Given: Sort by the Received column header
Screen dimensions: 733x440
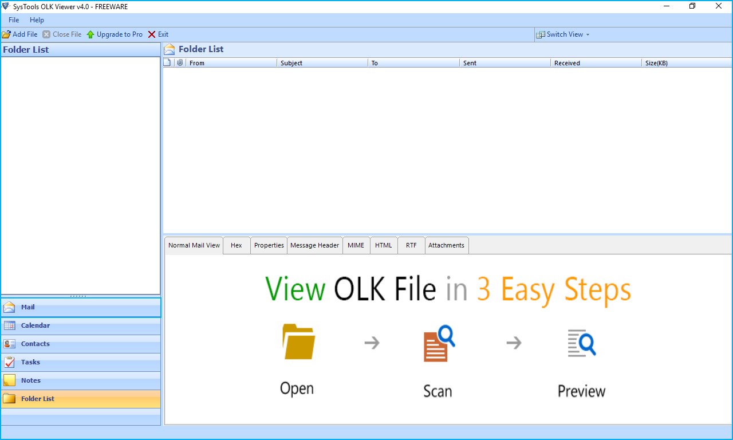Looking at the screenshot, I should tap(596, 63).
